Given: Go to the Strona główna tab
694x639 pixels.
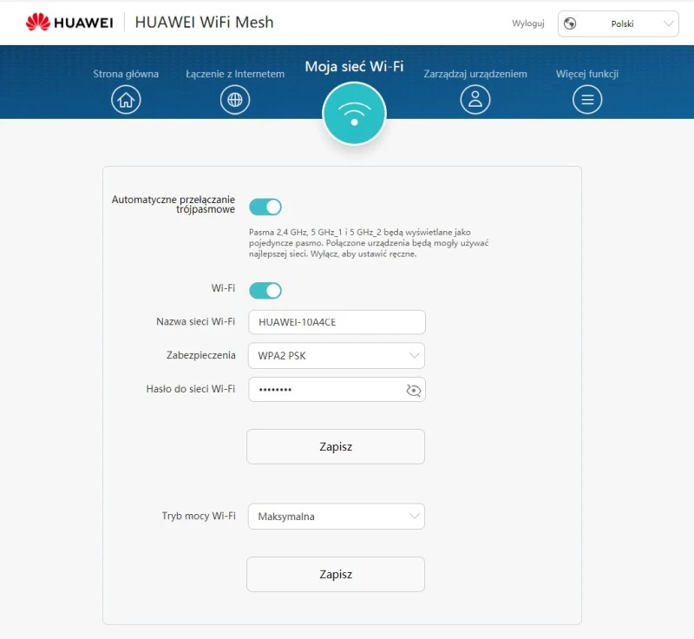Looking at the screenshot, I should click(x=126, y=74).
